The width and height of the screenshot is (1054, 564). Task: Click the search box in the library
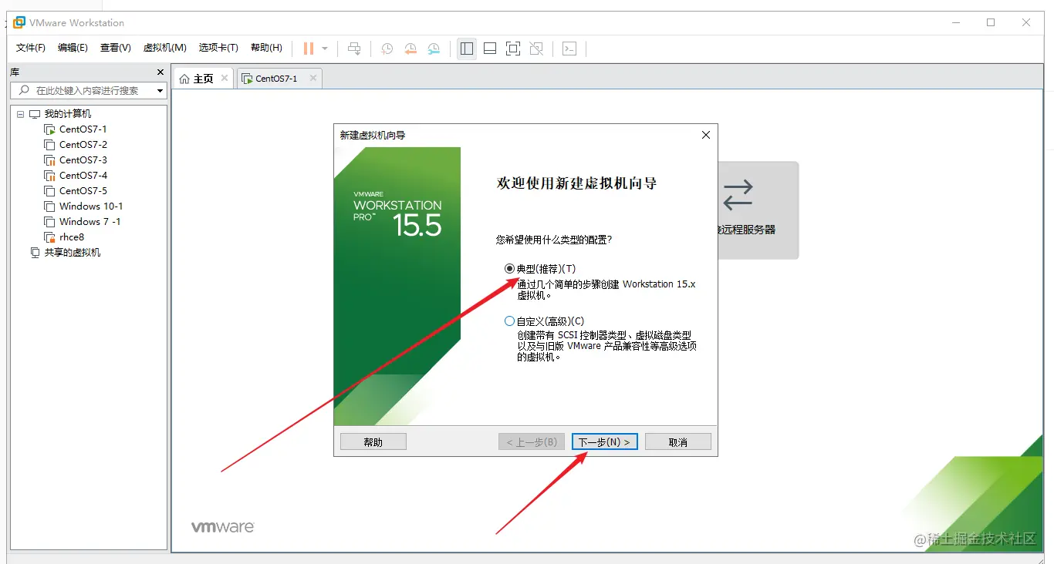89,90
